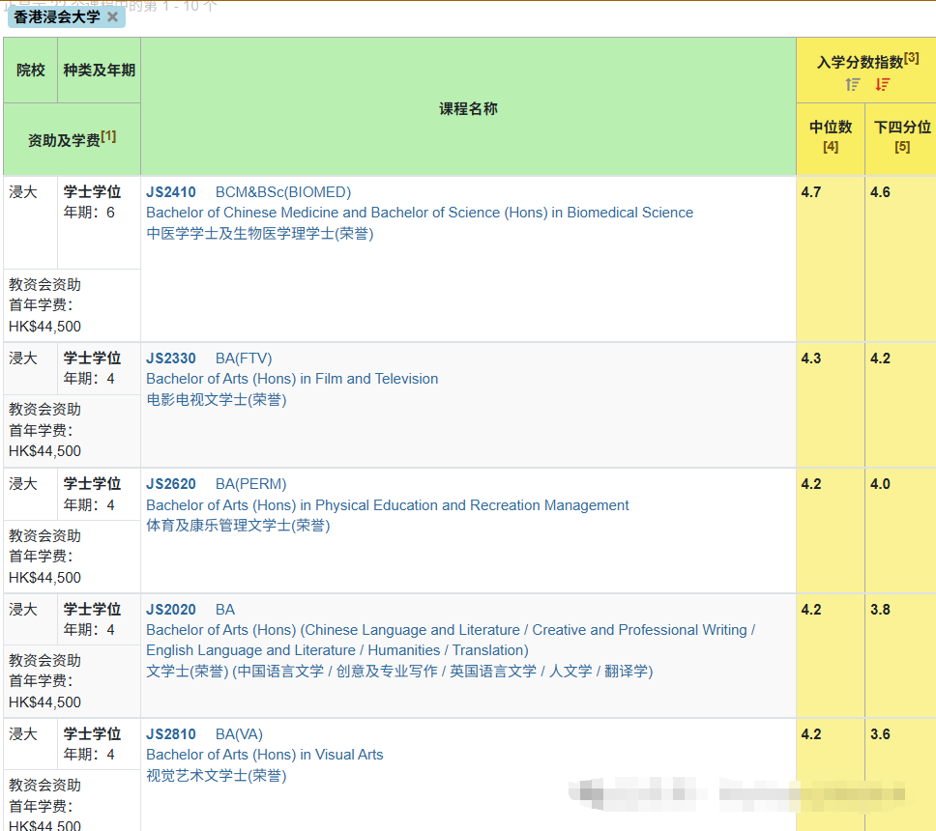Open the JS2020 programme code link

pos(171,610)
